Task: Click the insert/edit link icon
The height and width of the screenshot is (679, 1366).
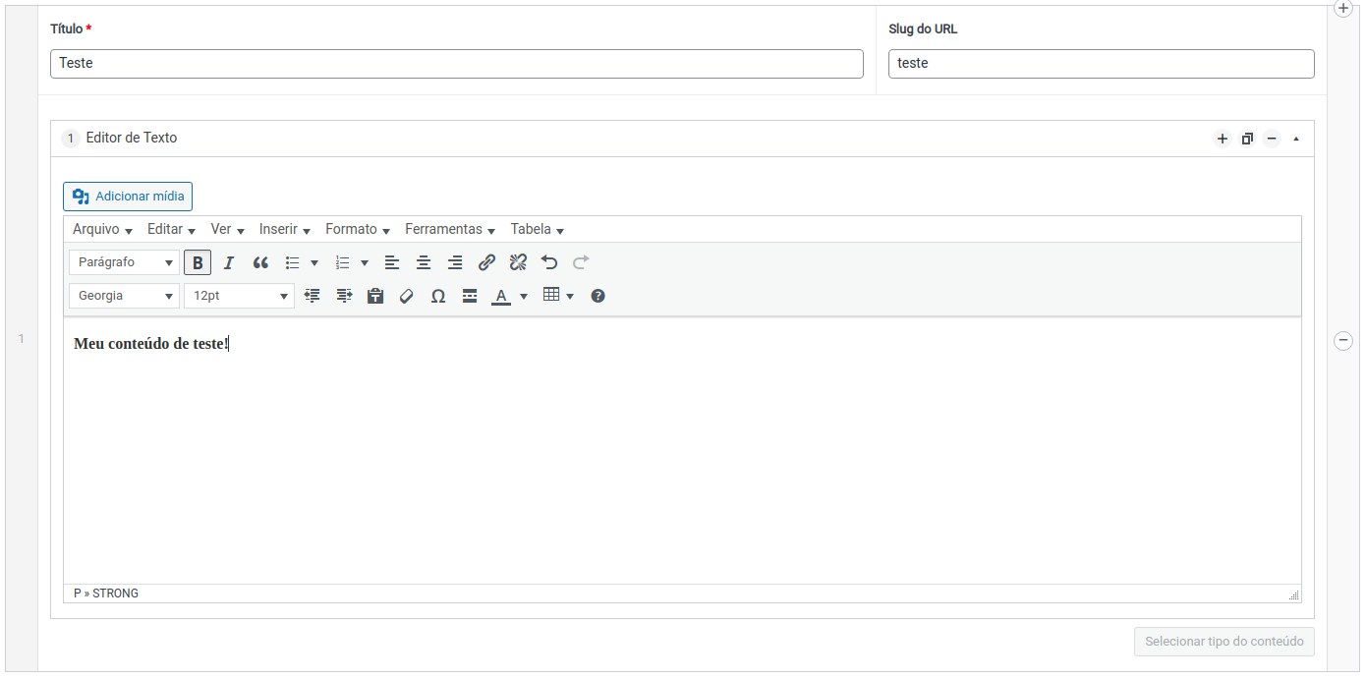Action: point(486,263)
